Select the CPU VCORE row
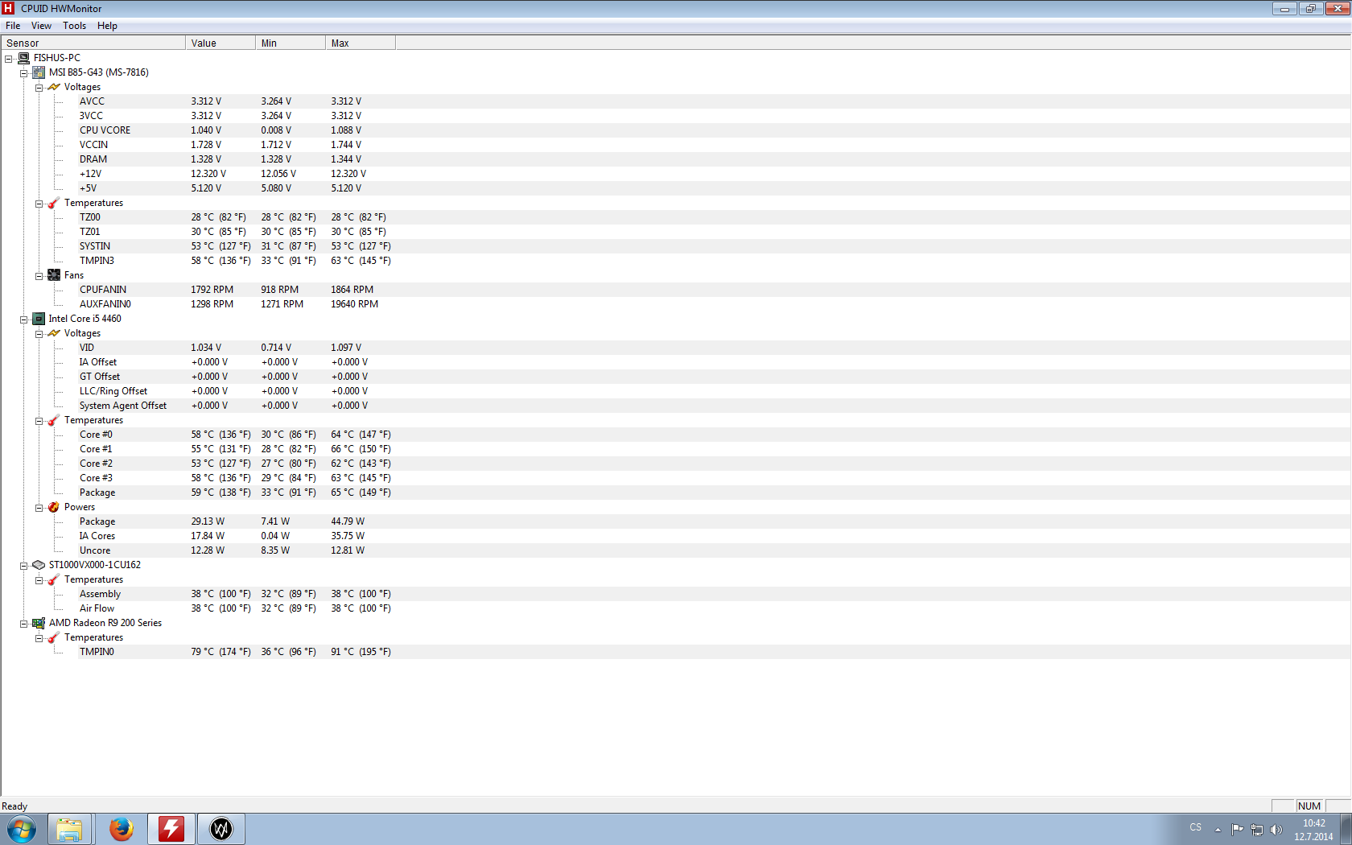This screenshot has height=845, width=1352. (x=715, y=130)
